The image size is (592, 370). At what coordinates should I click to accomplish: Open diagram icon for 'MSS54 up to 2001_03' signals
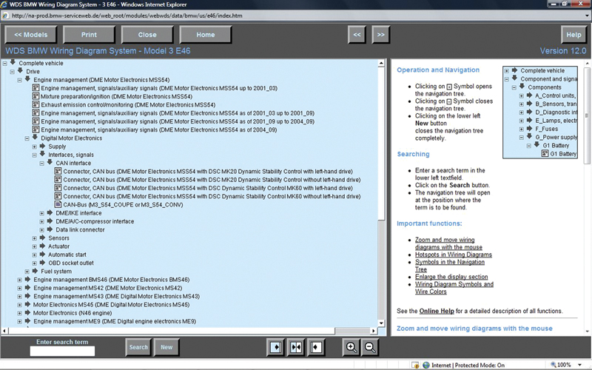(36, 87)
